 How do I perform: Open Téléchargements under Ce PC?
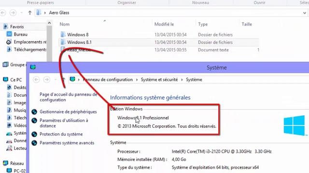(20, 118)
